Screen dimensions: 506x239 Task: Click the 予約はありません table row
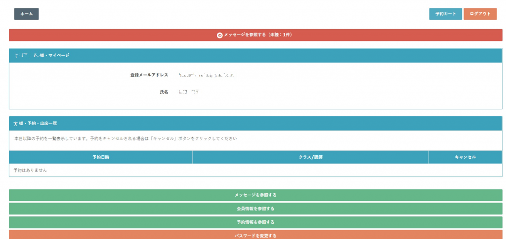(x=255, y=170)
